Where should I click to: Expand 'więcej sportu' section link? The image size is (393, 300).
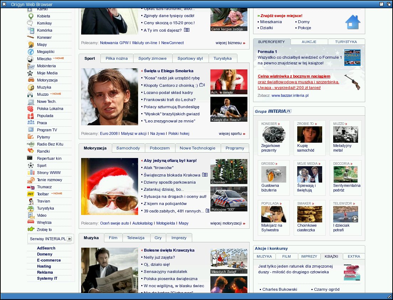[x=232, y=133]
